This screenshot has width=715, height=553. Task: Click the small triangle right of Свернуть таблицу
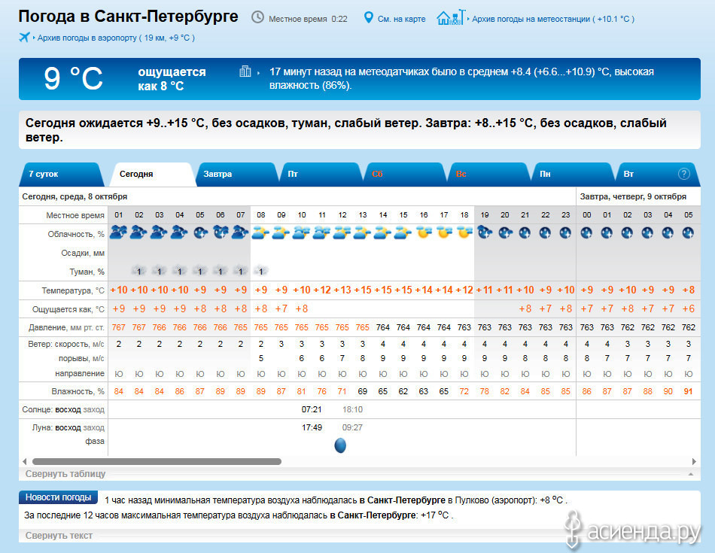point(690,475)
